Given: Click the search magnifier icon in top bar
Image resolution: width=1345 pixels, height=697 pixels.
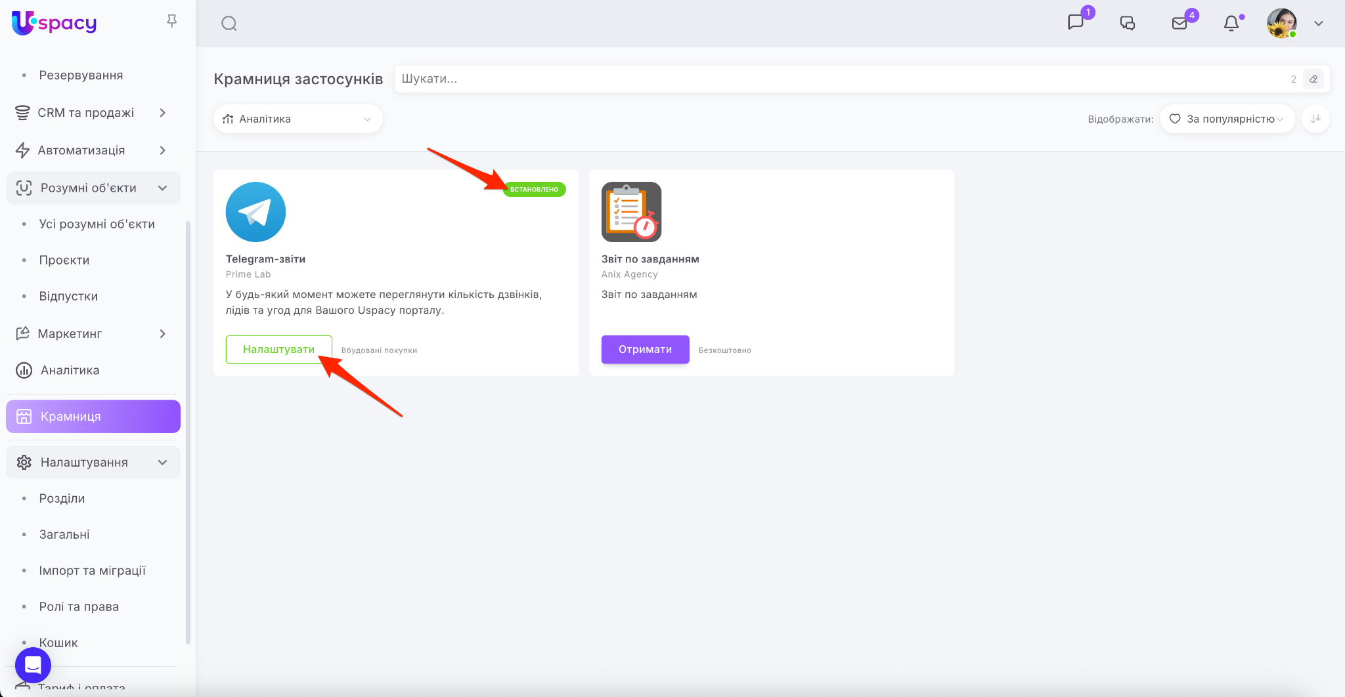Looking at the screenshot, I should coord(229,24).
